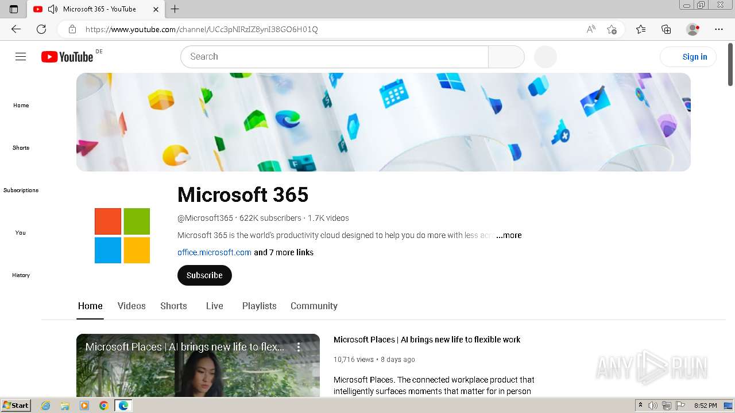The height and width of the screenshot is (413, 735).
Task: Refresh the current page
Action: pyautogui.click(x=41, y=29)
